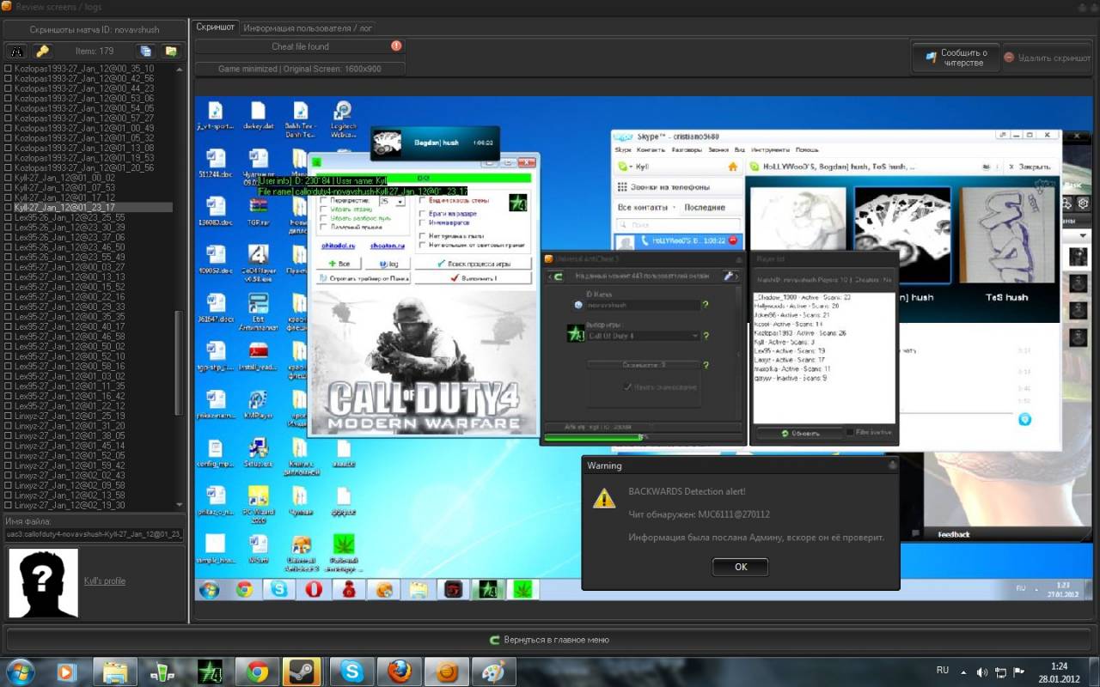The image size is (1100, 687).
Task: Check the Linxyz-27_Jan_12@02_19_30 checkbox
Action: [x=9, y=505]
